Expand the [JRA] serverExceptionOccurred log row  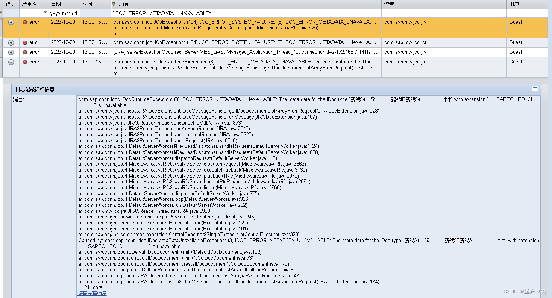tap(11, 52)
